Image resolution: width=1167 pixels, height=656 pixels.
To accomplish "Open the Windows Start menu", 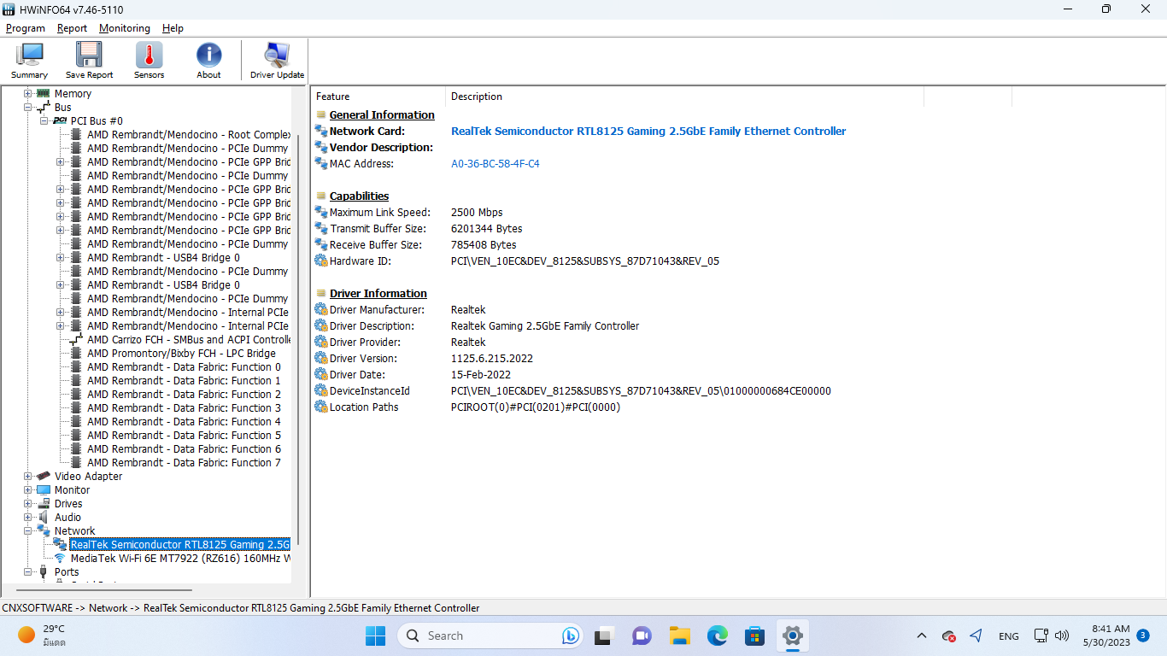I will (x=375, y=635).
